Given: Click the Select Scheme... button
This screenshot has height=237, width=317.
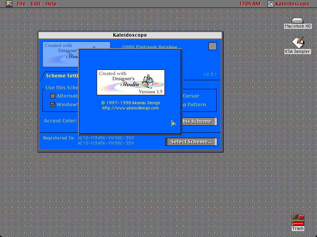Looking at the screenshot, I should pyautogui.click(x=191, y=142).
